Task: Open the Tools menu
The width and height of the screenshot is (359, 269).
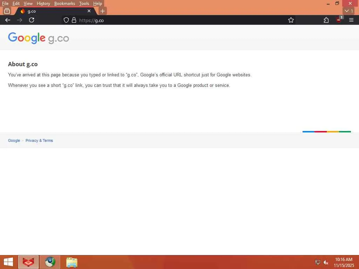Action: pos(84,4)
